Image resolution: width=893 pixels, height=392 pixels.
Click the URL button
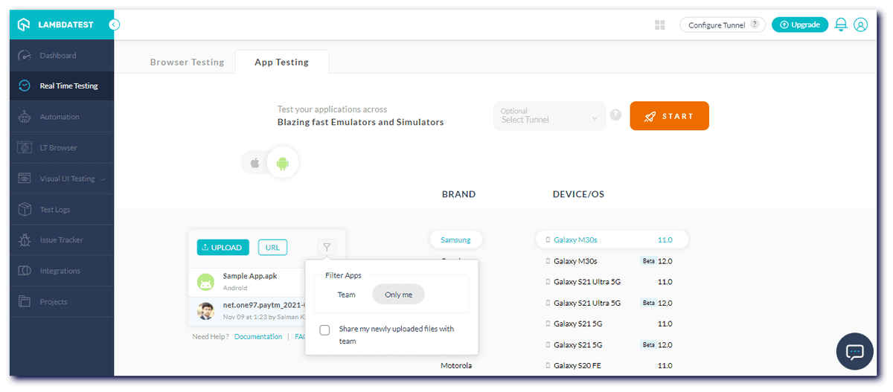[272, 248]
